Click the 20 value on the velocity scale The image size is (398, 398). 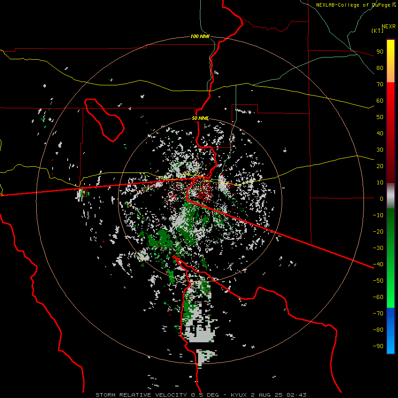point(380,166)
